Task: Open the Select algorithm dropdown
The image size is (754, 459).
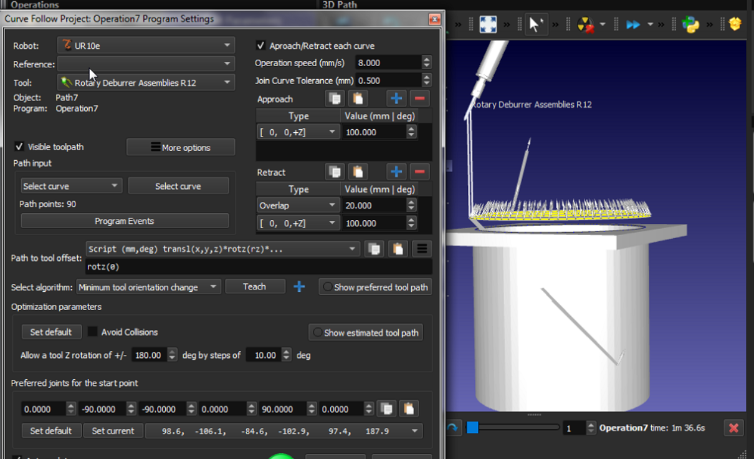Action: pos(148,287)
